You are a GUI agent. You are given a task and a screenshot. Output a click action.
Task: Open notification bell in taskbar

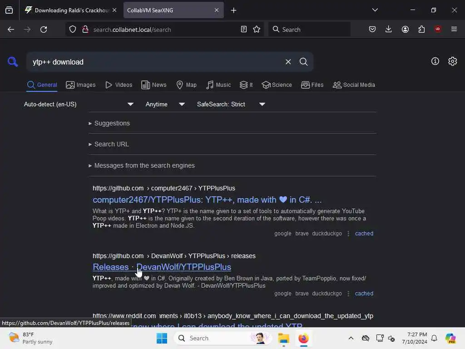coord(434,338)
